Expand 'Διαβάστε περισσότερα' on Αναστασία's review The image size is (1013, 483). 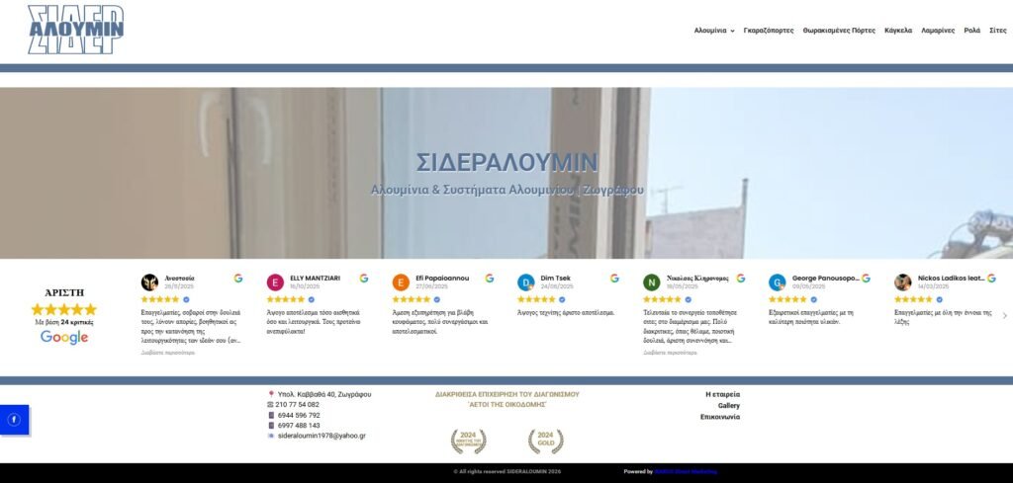[x=168, y=353]
